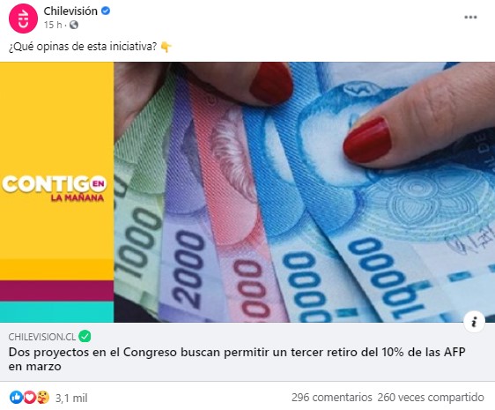The height and width of the screenshot is (410, 495).
Task: Click the info 'i' icon on the image
Action: click(474, 322)
